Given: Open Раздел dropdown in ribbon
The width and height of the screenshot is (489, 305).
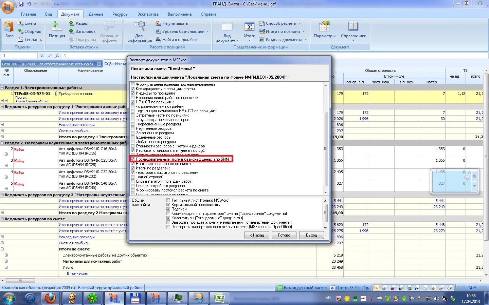Looking at the screenshot, I should (x=81, y=23).
